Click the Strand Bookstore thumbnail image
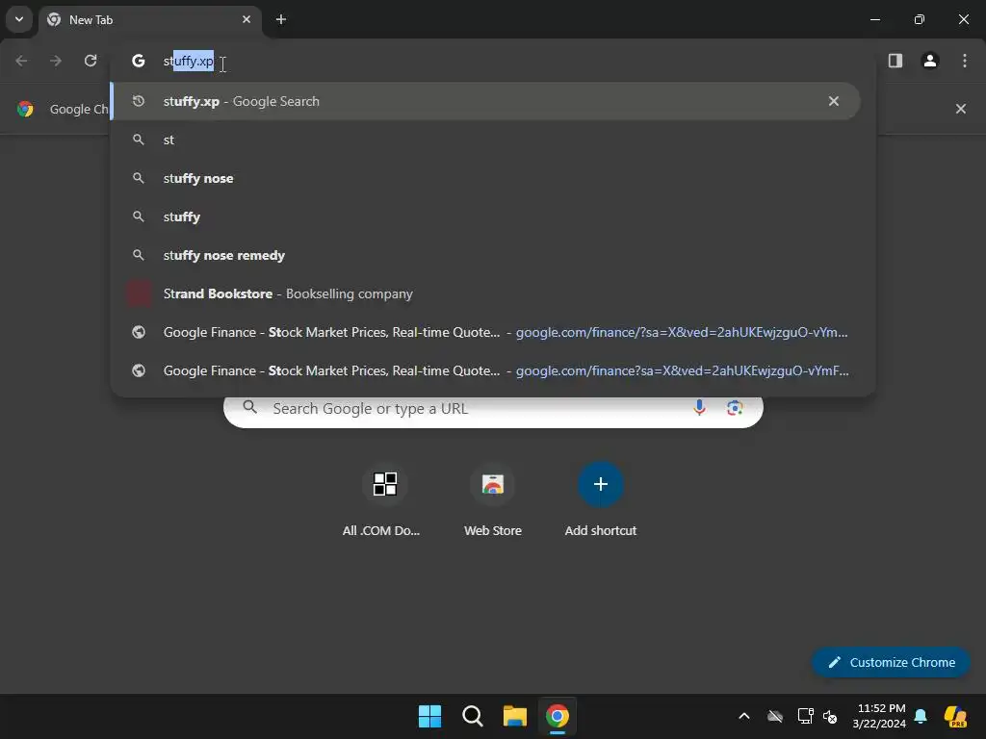The width and height of the screenshot is (986, 739). [x=139, y=293]
